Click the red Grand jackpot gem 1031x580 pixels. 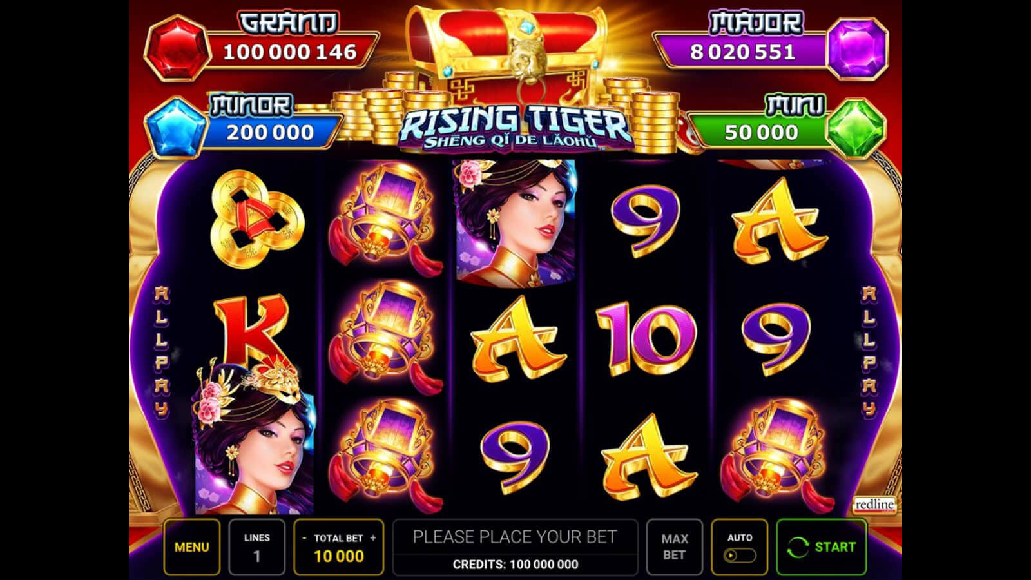pyautogui.click(x=177, y=49)
